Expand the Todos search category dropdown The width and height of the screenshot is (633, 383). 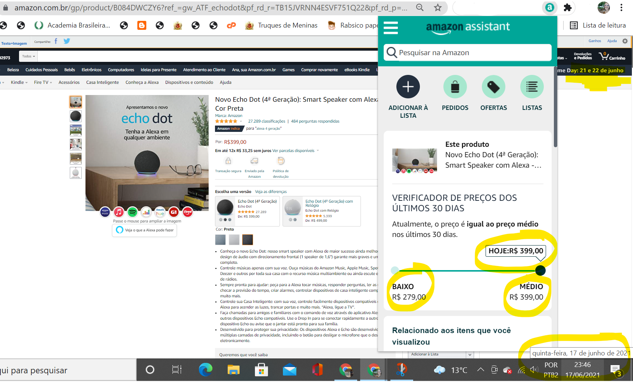pos(28,56)
